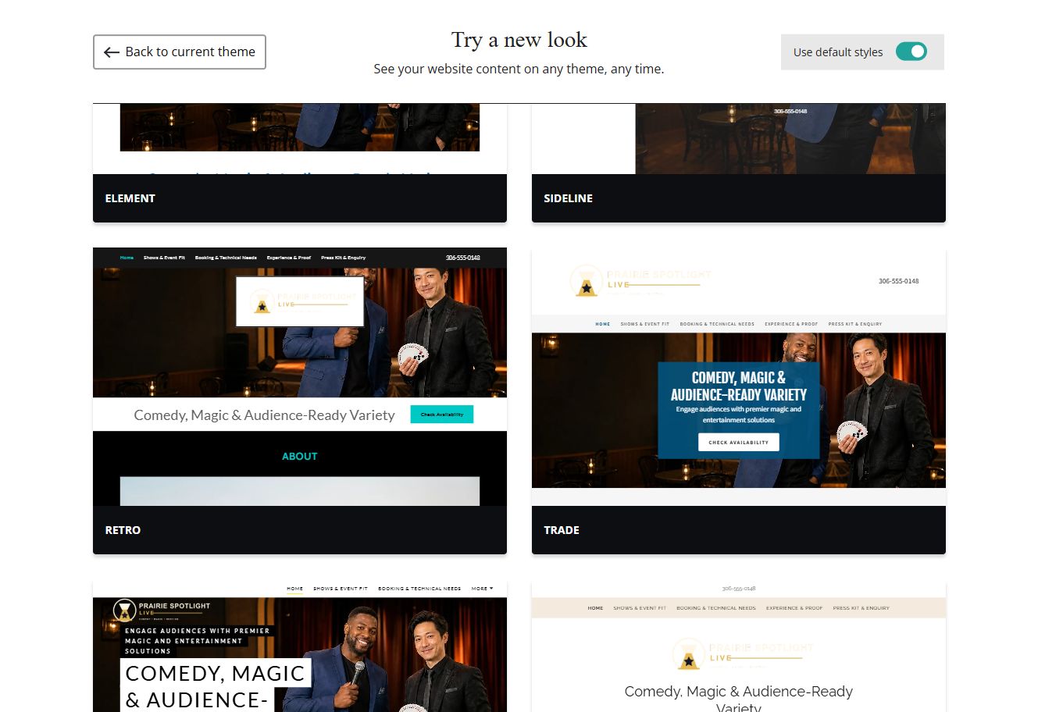Image resolution: width=1038 pixels, height=712 pixels.
Task: Click the phone number in the Sideline preview
Action: (x=790, y=111)
